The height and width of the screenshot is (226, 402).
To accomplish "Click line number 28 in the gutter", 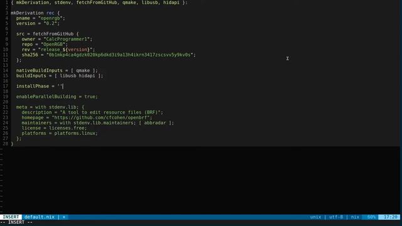I will (6, 144).
